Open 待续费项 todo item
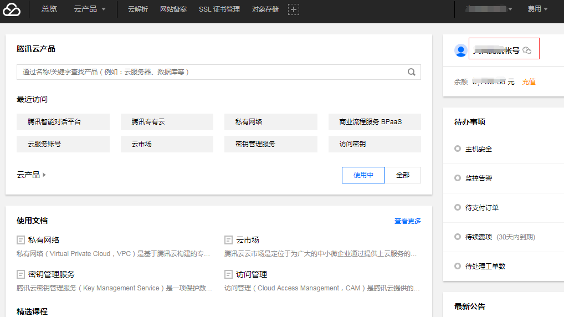The width and height of the screenshot is (564, 317). tap(478, 237)
